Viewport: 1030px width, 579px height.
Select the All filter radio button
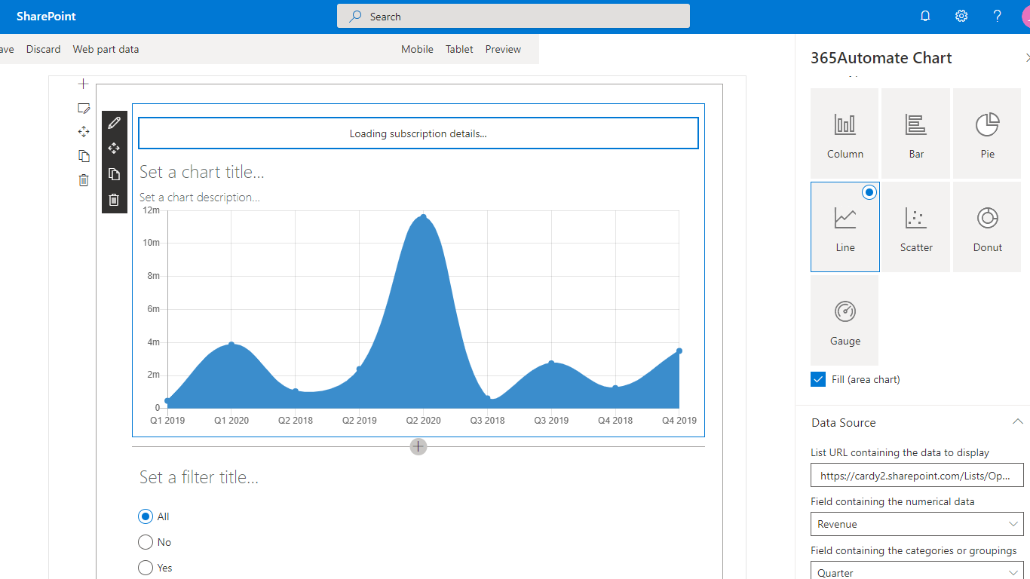(x=146, y=516)
